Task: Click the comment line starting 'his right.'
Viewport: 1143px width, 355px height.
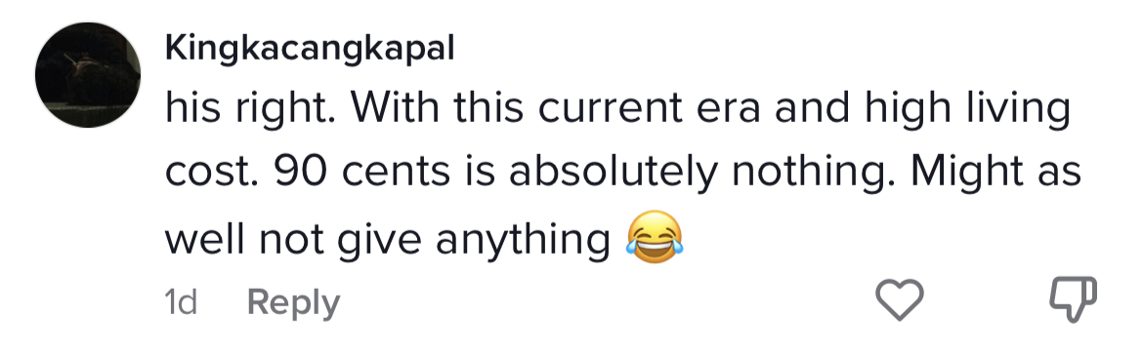Action: (617, 109)
